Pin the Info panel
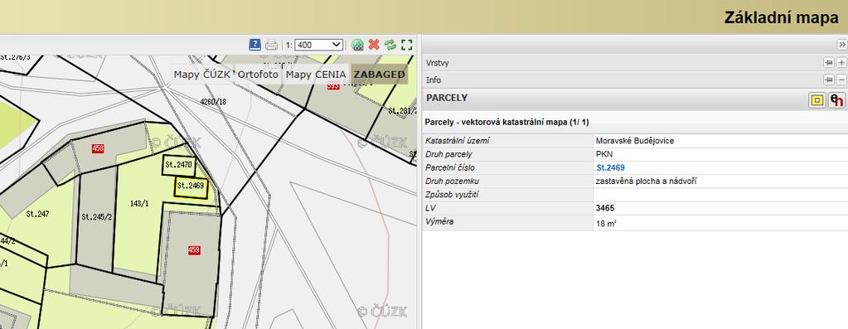848x329 pixels. pos(829,80)
